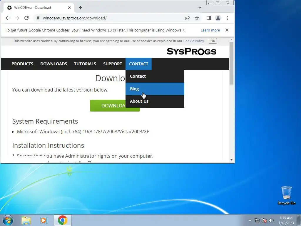Go back with the browser back arrow
This screenshot has height=226, width=301.
tap(7, 18)
